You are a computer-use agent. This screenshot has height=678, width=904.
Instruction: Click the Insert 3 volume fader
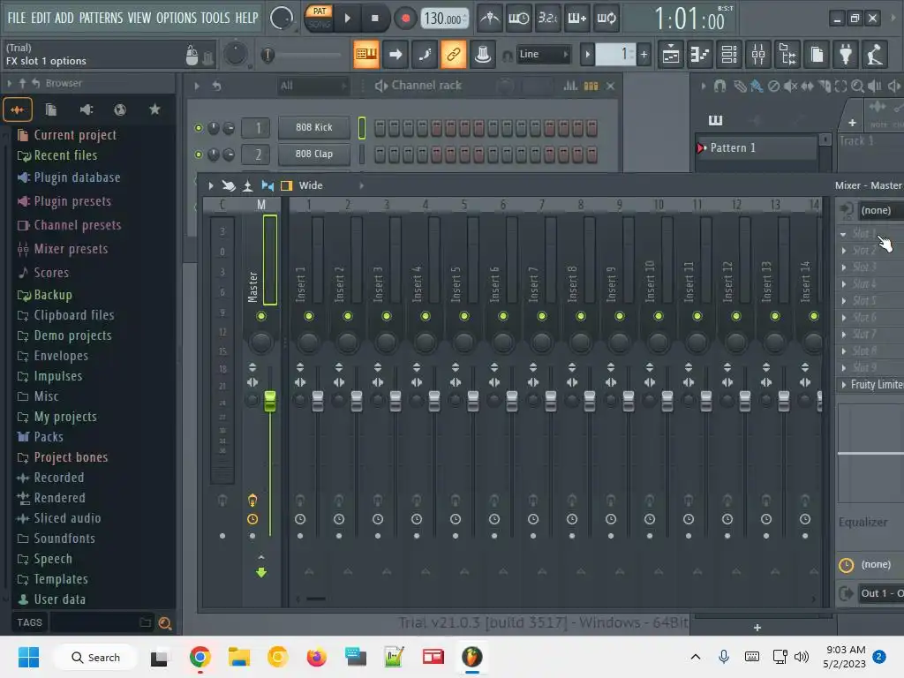click(x=395, y=402)
